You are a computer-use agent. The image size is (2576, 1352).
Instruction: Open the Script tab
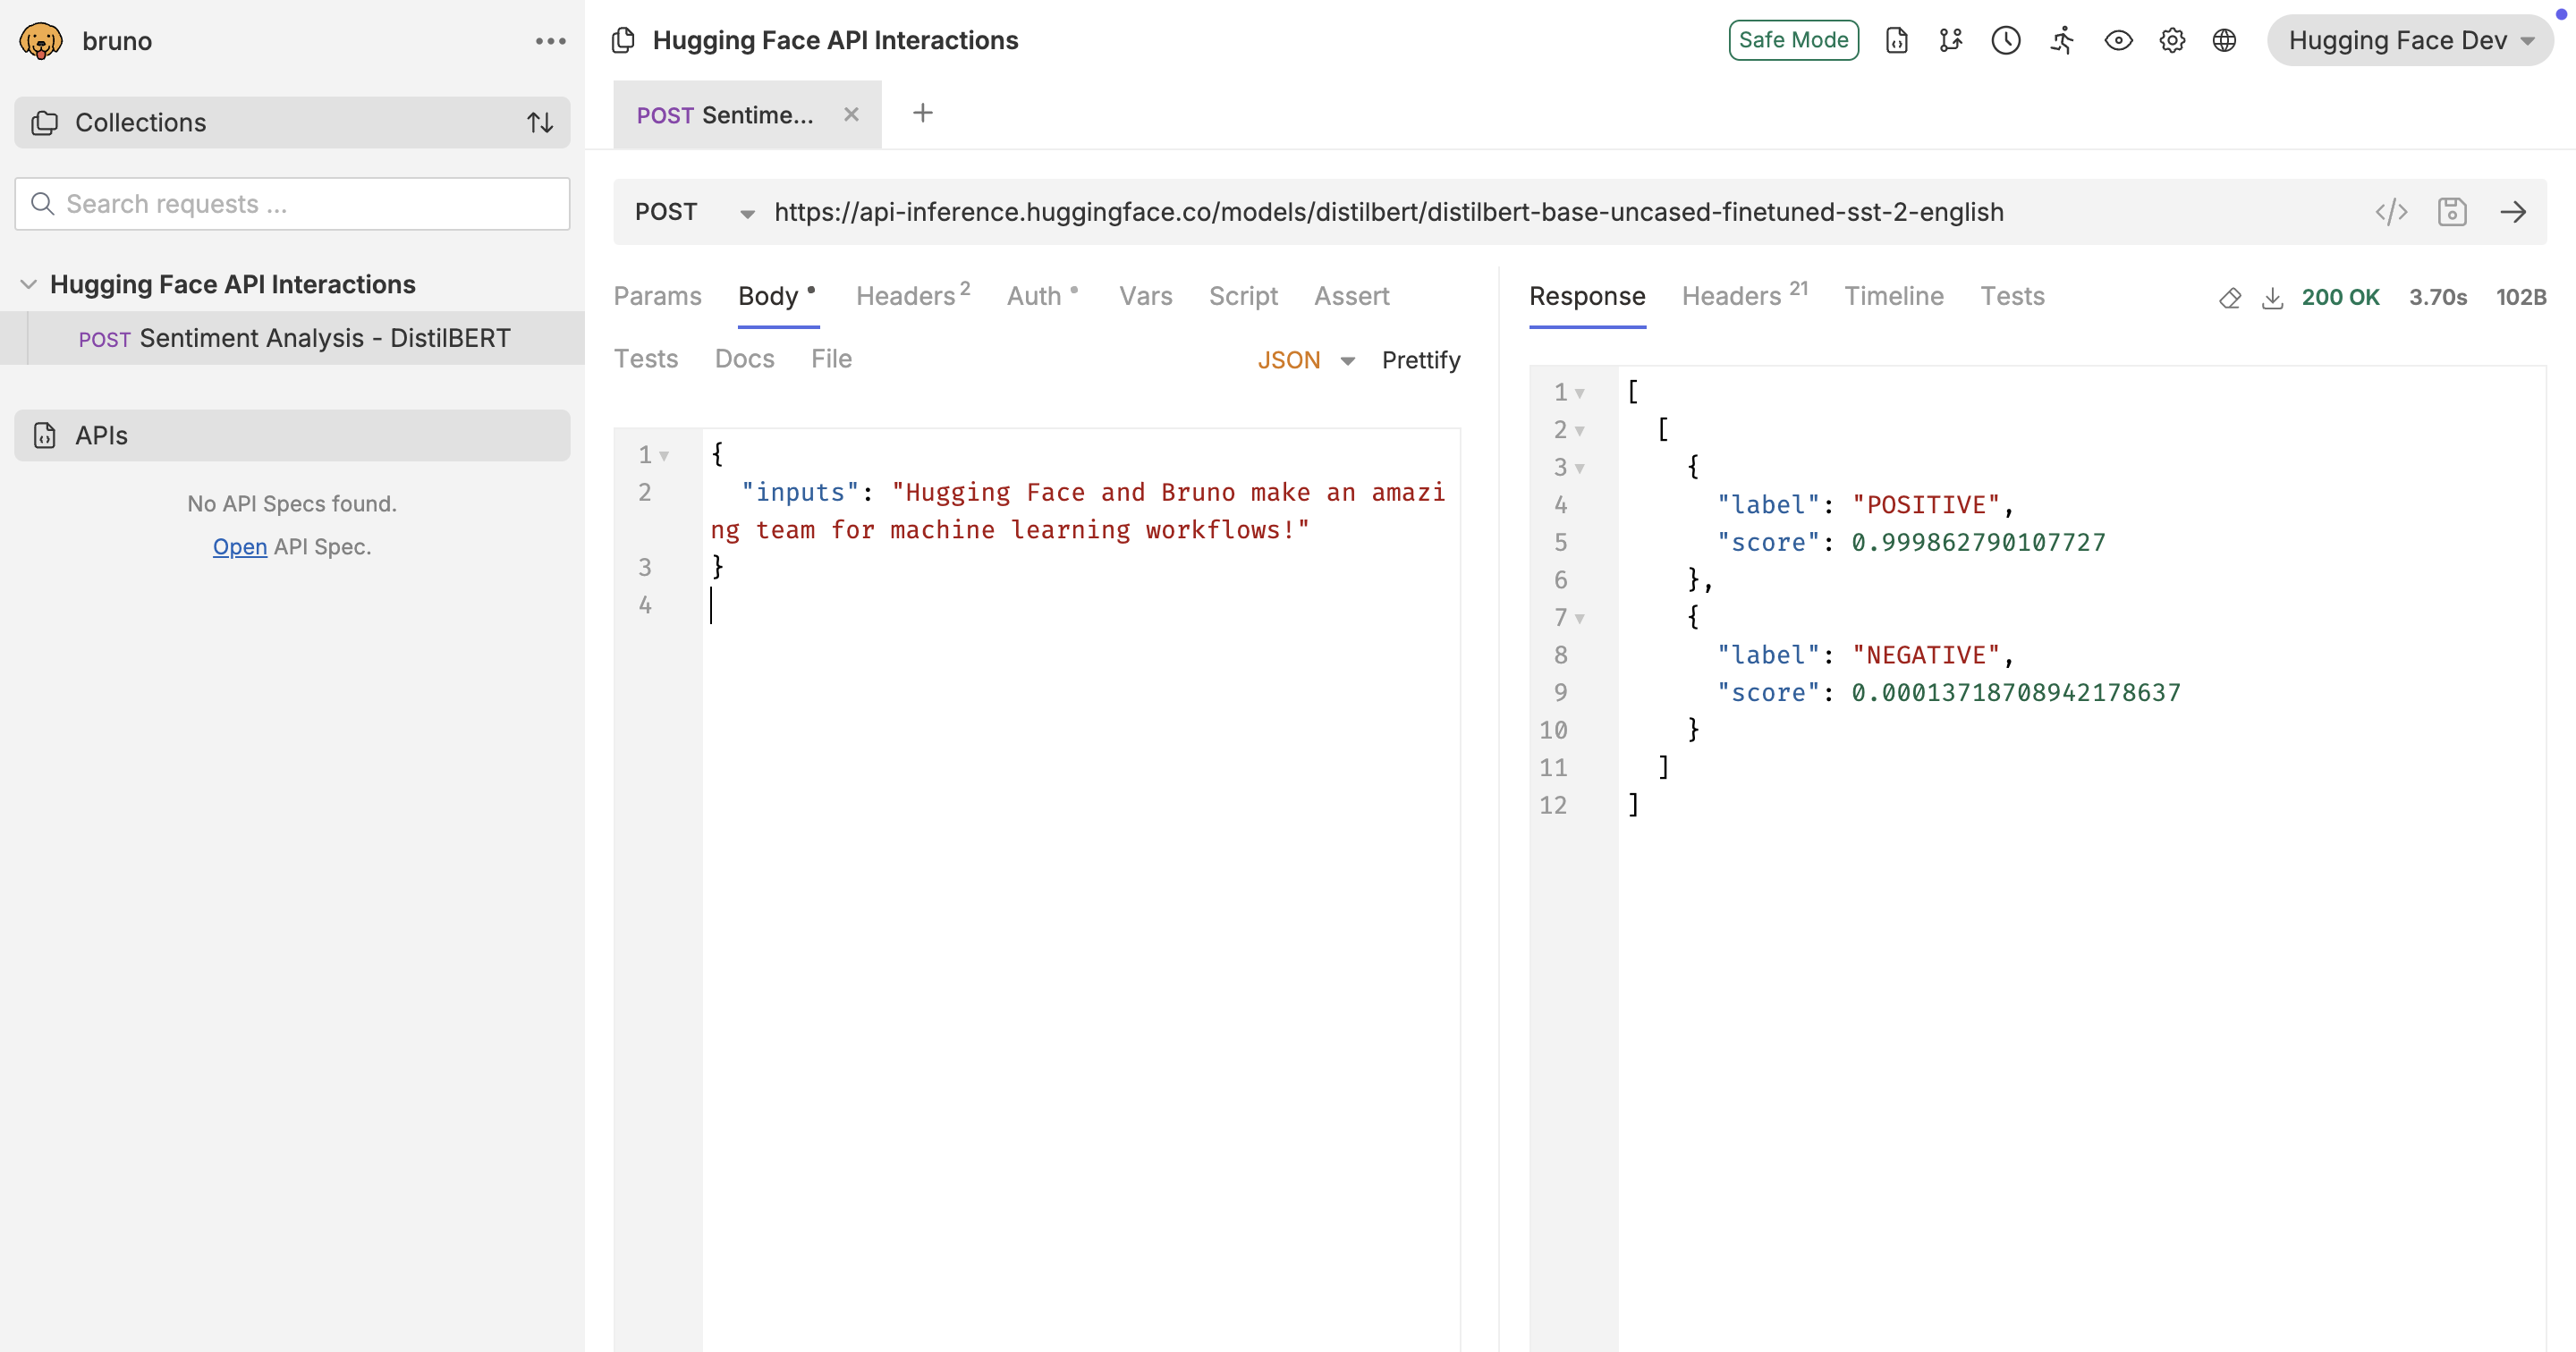coord(1243,296)
